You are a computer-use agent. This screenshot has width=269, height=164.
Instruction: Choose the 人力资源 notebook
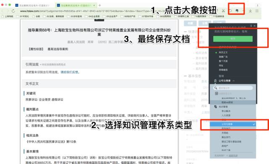pyautogui.click(x=226, y=115)
